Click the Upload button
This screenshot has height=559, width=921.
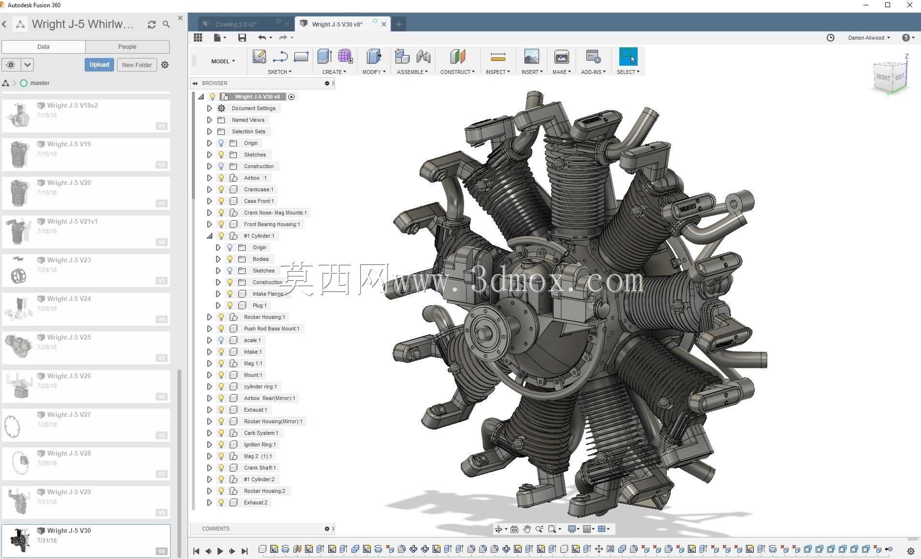point(99,65)
